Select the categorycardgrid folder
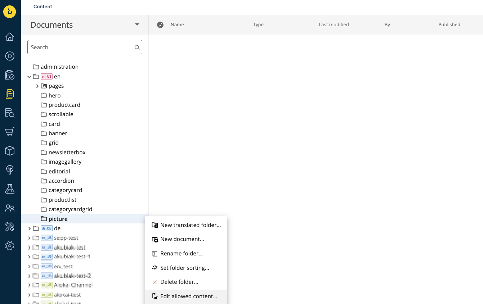The image size is (483, 304). click(70, 209)
